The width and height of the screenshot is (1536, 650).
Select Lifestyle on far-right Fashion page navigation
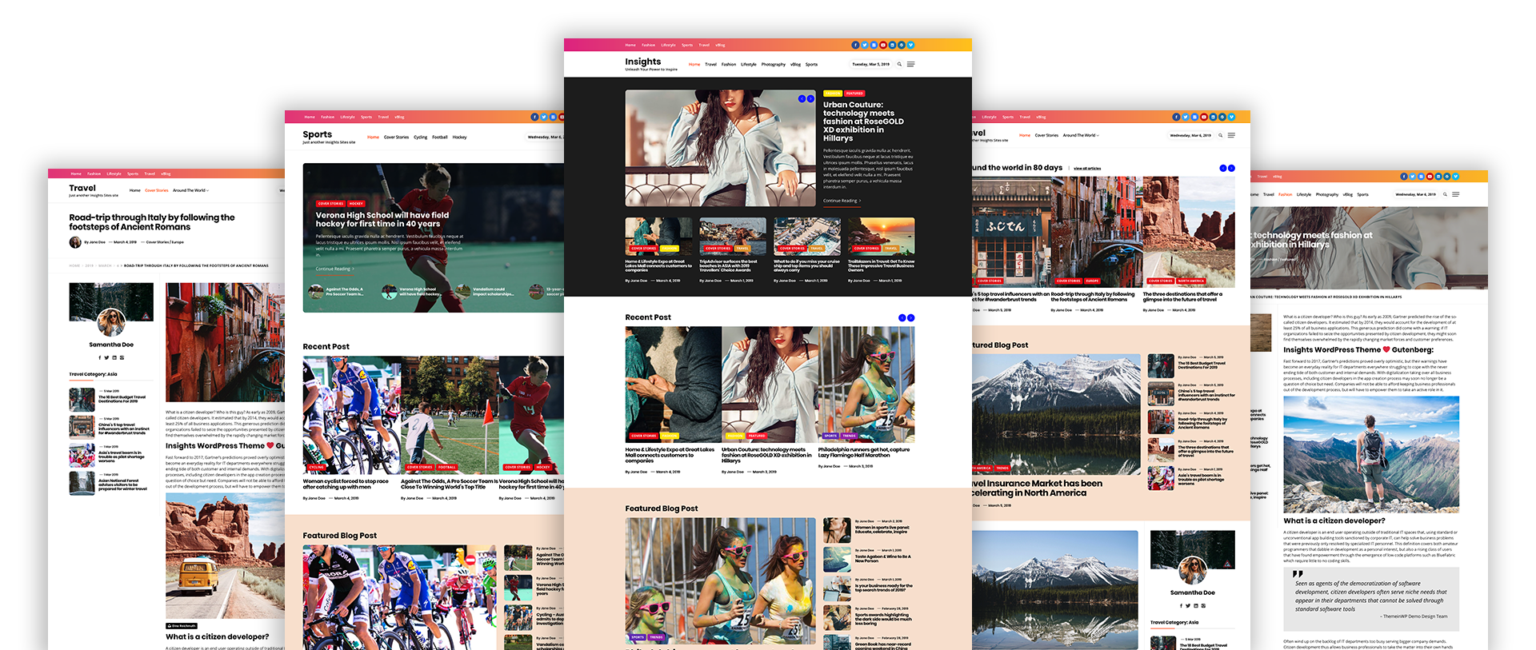click(x=1304, y=194)
